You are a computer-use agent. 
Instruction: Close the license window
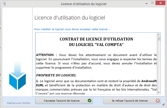click(160, 3)
